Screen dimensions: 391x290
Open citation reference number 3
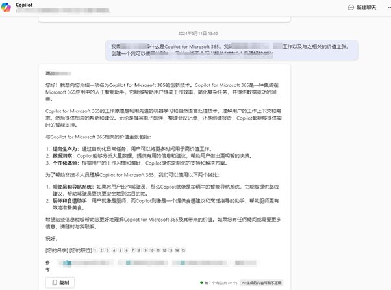[x=108, y=250]
